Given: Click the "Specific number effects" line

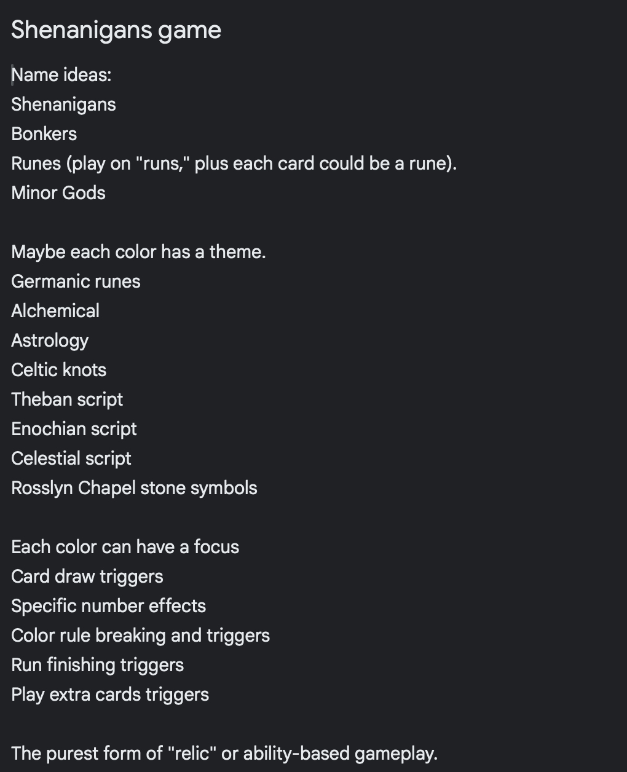Looking at the screenshot, I should point(108,606).
